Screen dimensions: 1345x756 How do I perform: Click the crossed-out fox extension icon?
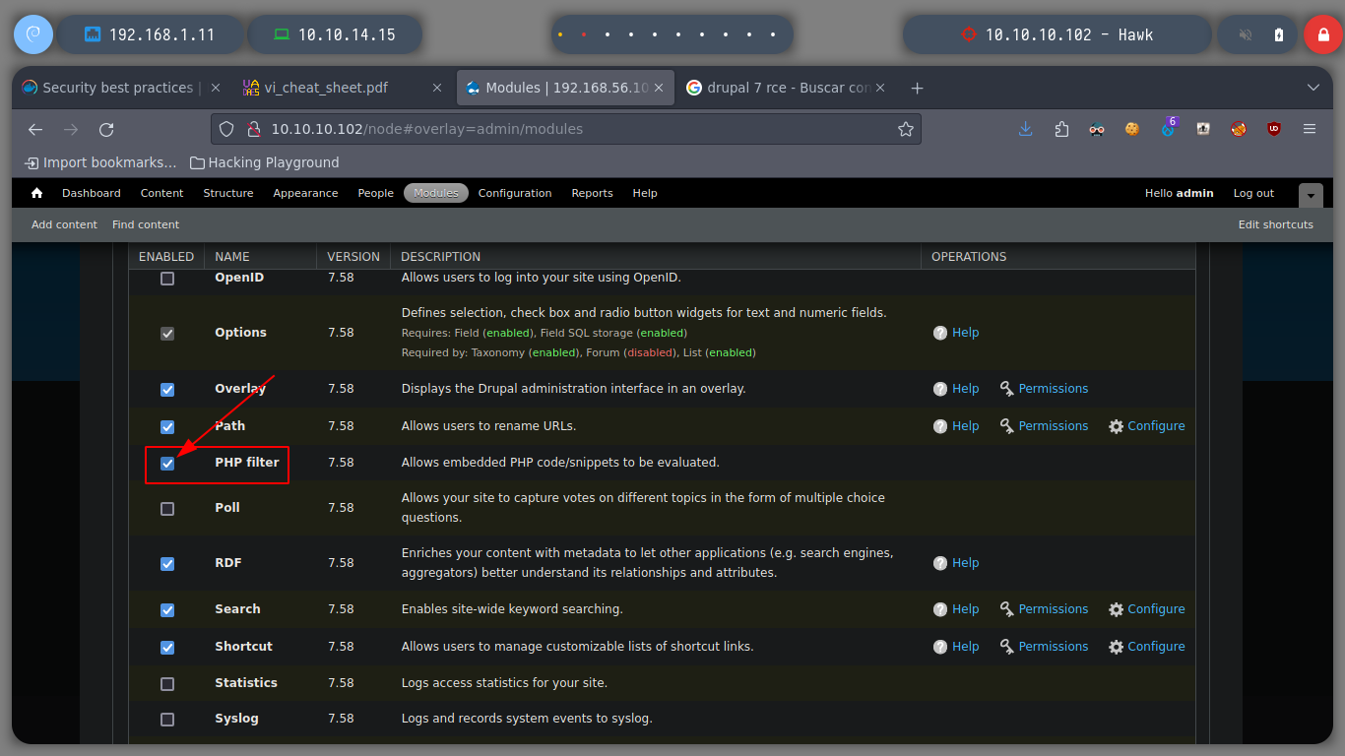point(1239,129)
